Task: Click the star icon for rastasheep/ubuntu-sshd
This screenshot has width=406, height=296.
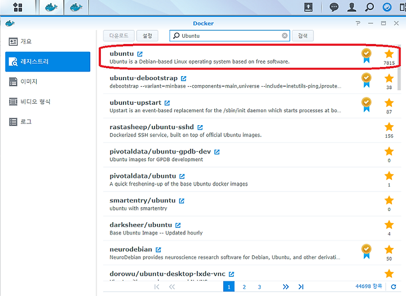Action: click(389, 127)
